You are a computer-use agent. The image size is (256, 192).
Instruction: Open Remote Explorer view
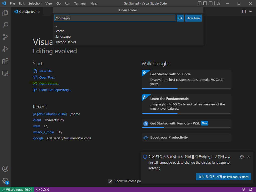click(5, 74)
